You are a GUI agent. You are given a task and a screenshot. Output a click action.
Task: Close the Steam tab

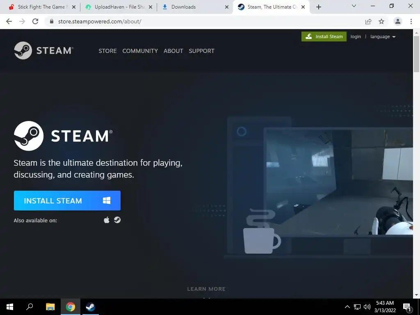point(303,7)
